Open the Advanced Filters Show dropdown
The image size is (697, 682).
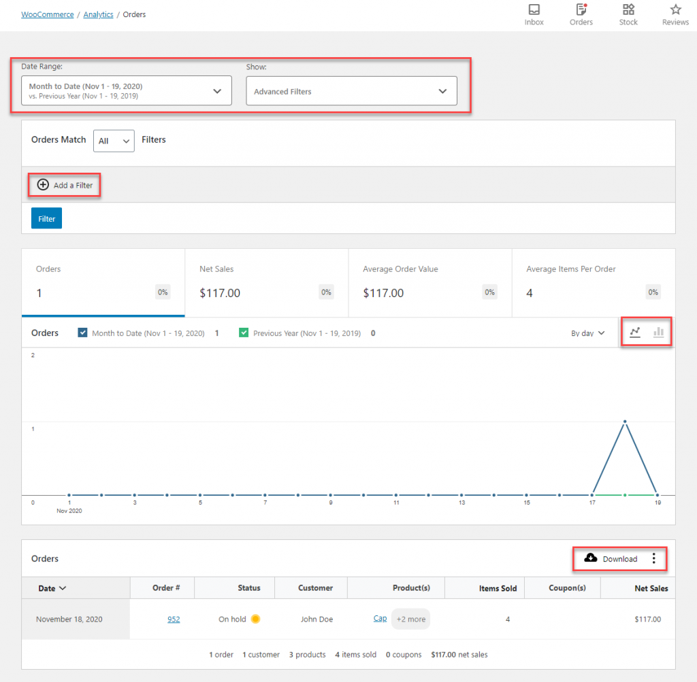(x=351, y=91)
